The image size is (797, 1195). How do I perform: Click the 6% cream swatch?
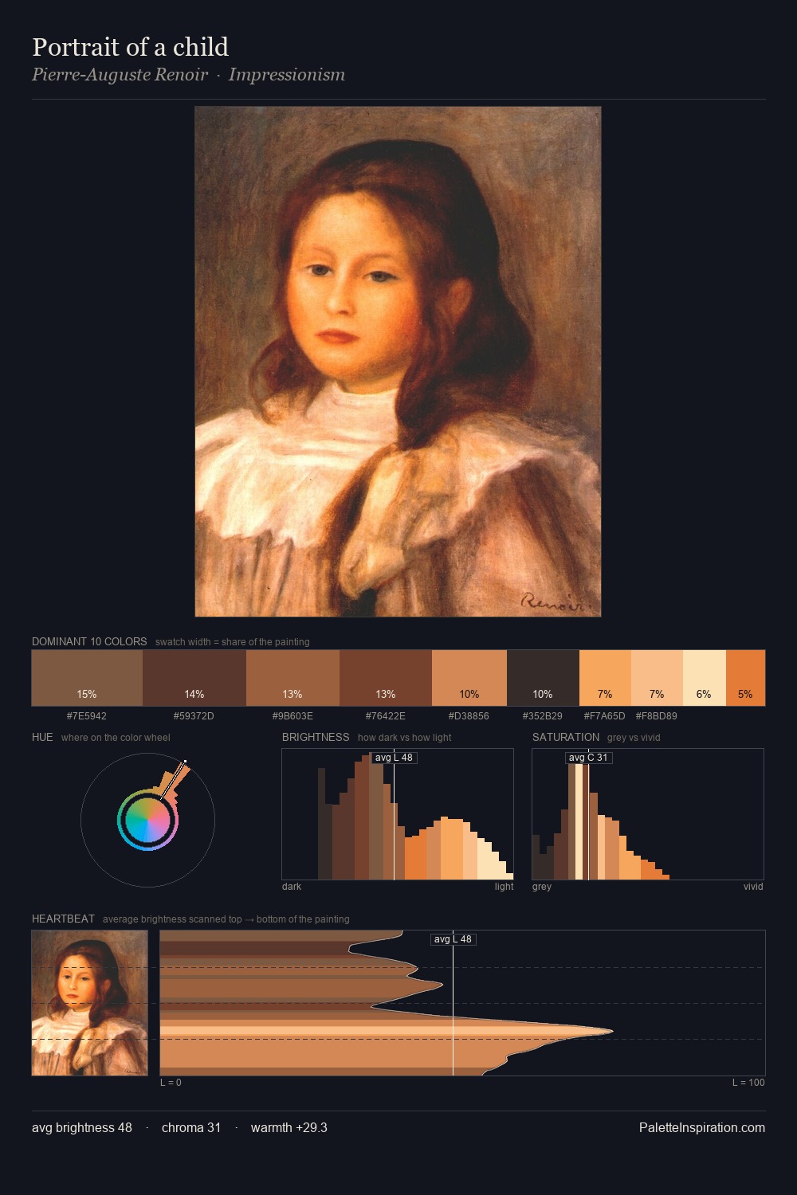(705, 678)
